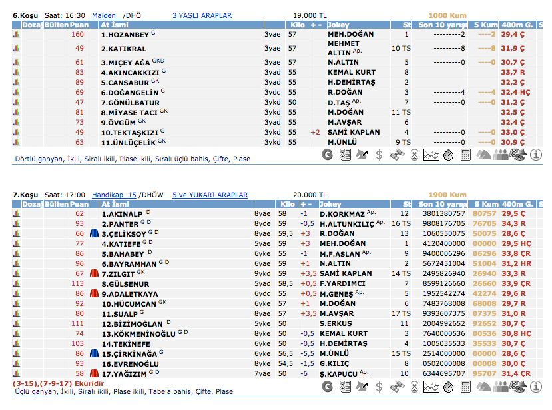552x410 pixels.
Task: Open the stopwatch icon in race 7 toolbar
Action: (448, 387)
